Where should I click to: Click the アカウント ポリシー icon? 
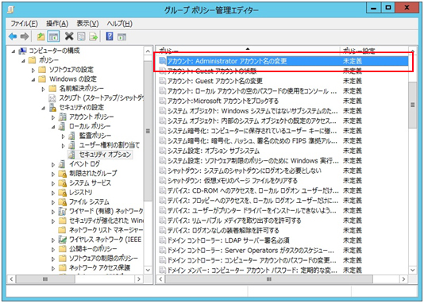click(62, 117)
